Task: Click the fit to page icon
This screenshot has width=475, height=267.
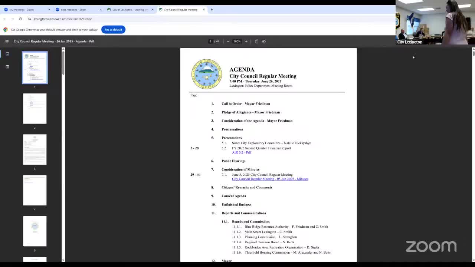Action: coord(256,41)
